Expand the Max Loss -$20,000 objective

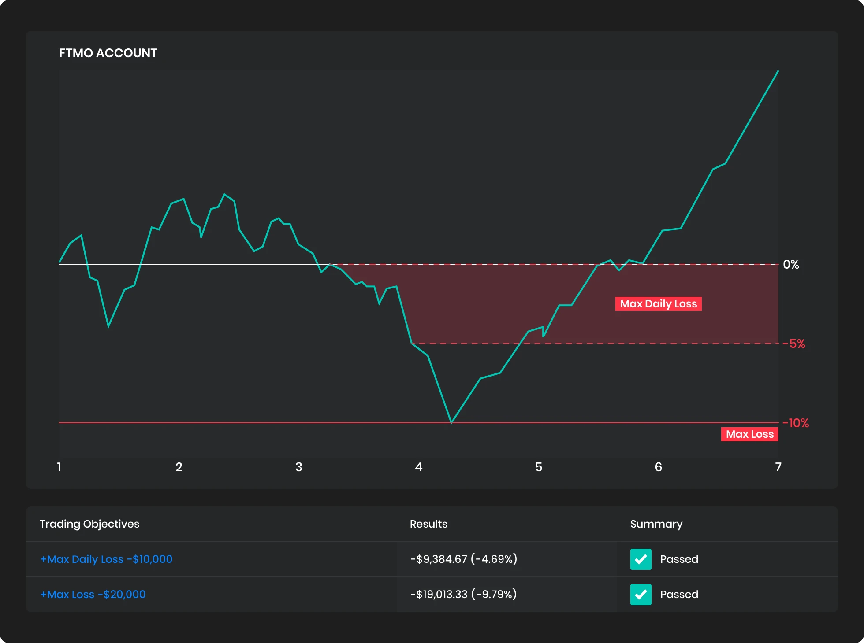point(93,594)
